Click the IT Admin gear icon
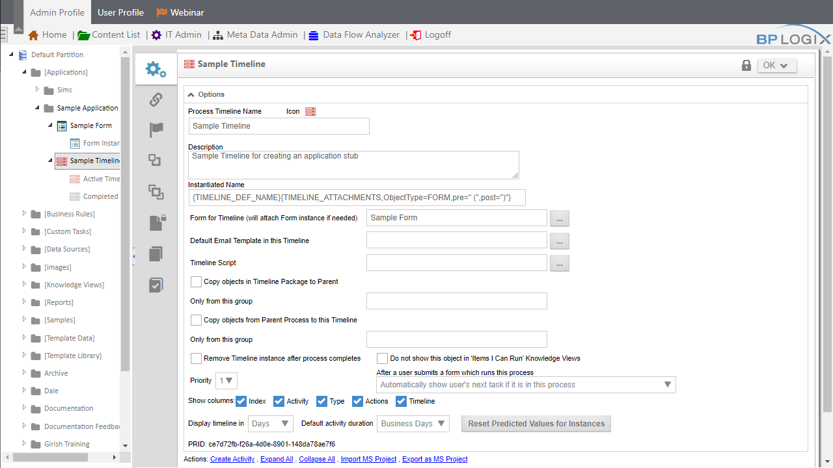 pyautogui.click(x=157, y=35)
